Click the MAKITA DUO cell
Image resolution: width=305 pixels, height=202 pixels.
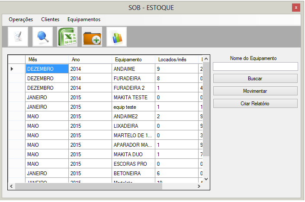click(133, 154)
